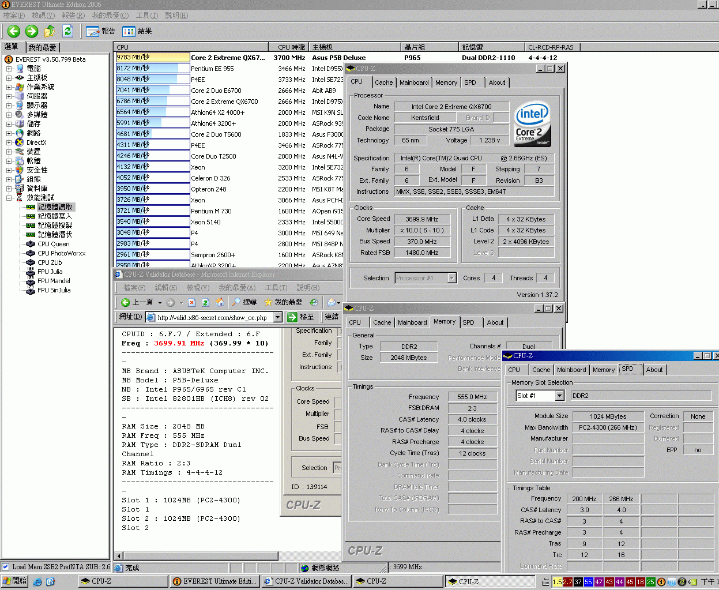
Task: Select the 8172 MB/秒 Pentium EE 955 result bar
Action: click(153, 69)
